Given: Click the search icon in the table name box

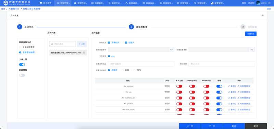Looking at the screenshot, I should pyautogui.click(x=52, y=44).
